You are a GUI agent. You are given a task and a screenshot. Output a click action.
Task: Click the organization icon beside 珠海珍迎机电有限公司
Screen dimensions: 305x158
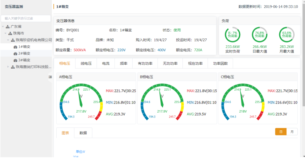pos(13,40)
